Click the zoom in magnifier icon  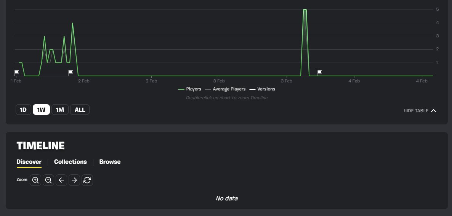pos(35,180)
